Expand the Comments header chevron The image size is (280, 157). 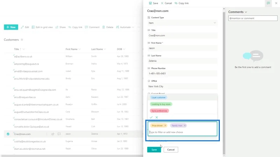(246, 12)
